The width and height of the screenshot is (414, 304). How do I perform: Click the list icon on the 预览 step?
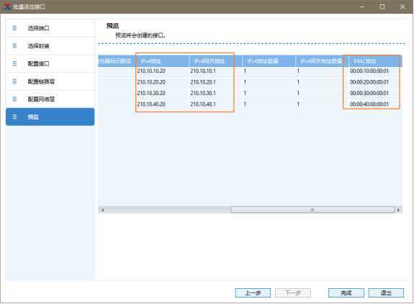tap(14, 117)
